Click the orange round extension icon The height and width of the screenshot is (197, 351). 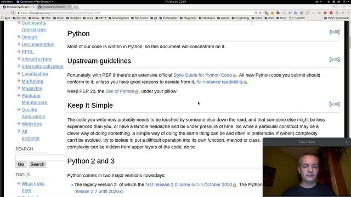tap(272, 13)
